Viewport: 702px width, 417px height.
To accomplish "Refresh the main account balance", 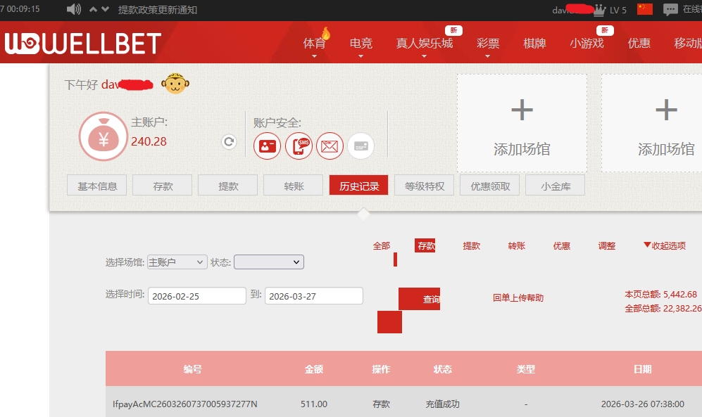I will 229,142.
